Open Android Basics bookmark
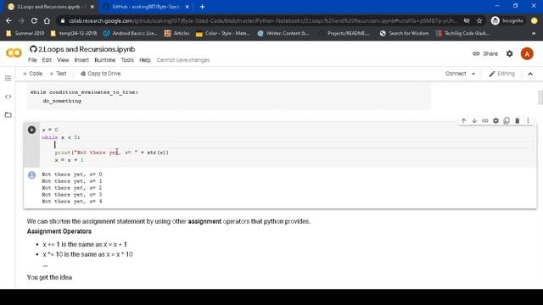Screen dimensions: 543x305 [131, 34]
